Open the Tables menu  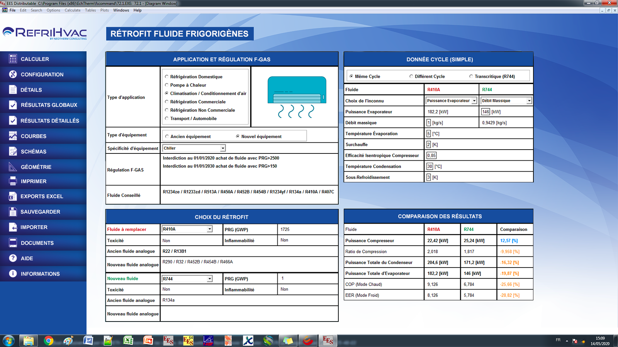tap(90, 10)
